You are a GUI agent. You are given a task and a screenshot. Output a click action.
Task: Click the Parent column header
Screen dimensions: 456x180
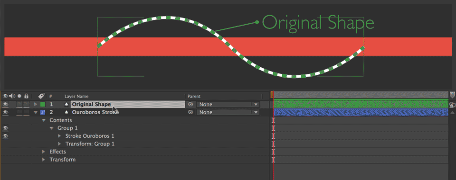194,96
